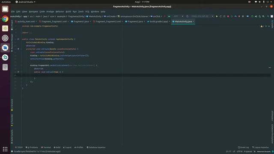Click breadcrumb 'MainActivity' in navigation bar
The width and height of the screenshot is (274, 154).
click(x=94, y=16)
